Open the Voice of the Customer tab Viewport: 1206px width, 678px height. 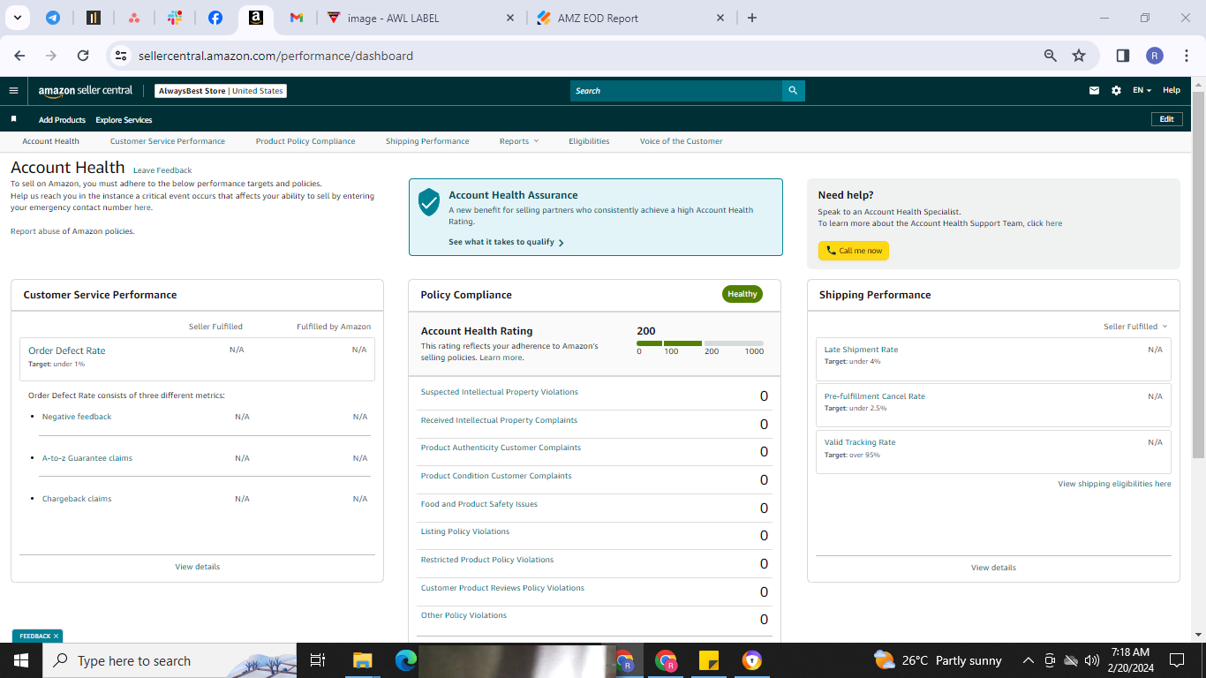tap(681, 141)
